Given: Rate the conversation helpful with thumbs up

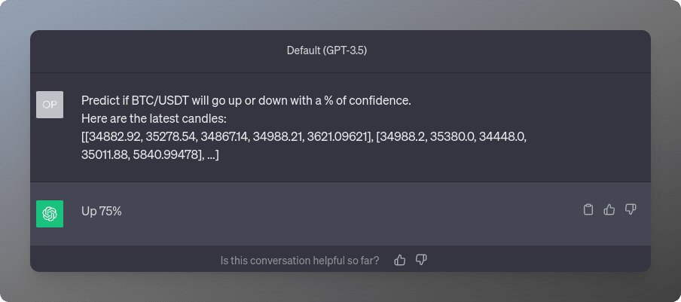Looking at the screenshot, I should [399, 260].
